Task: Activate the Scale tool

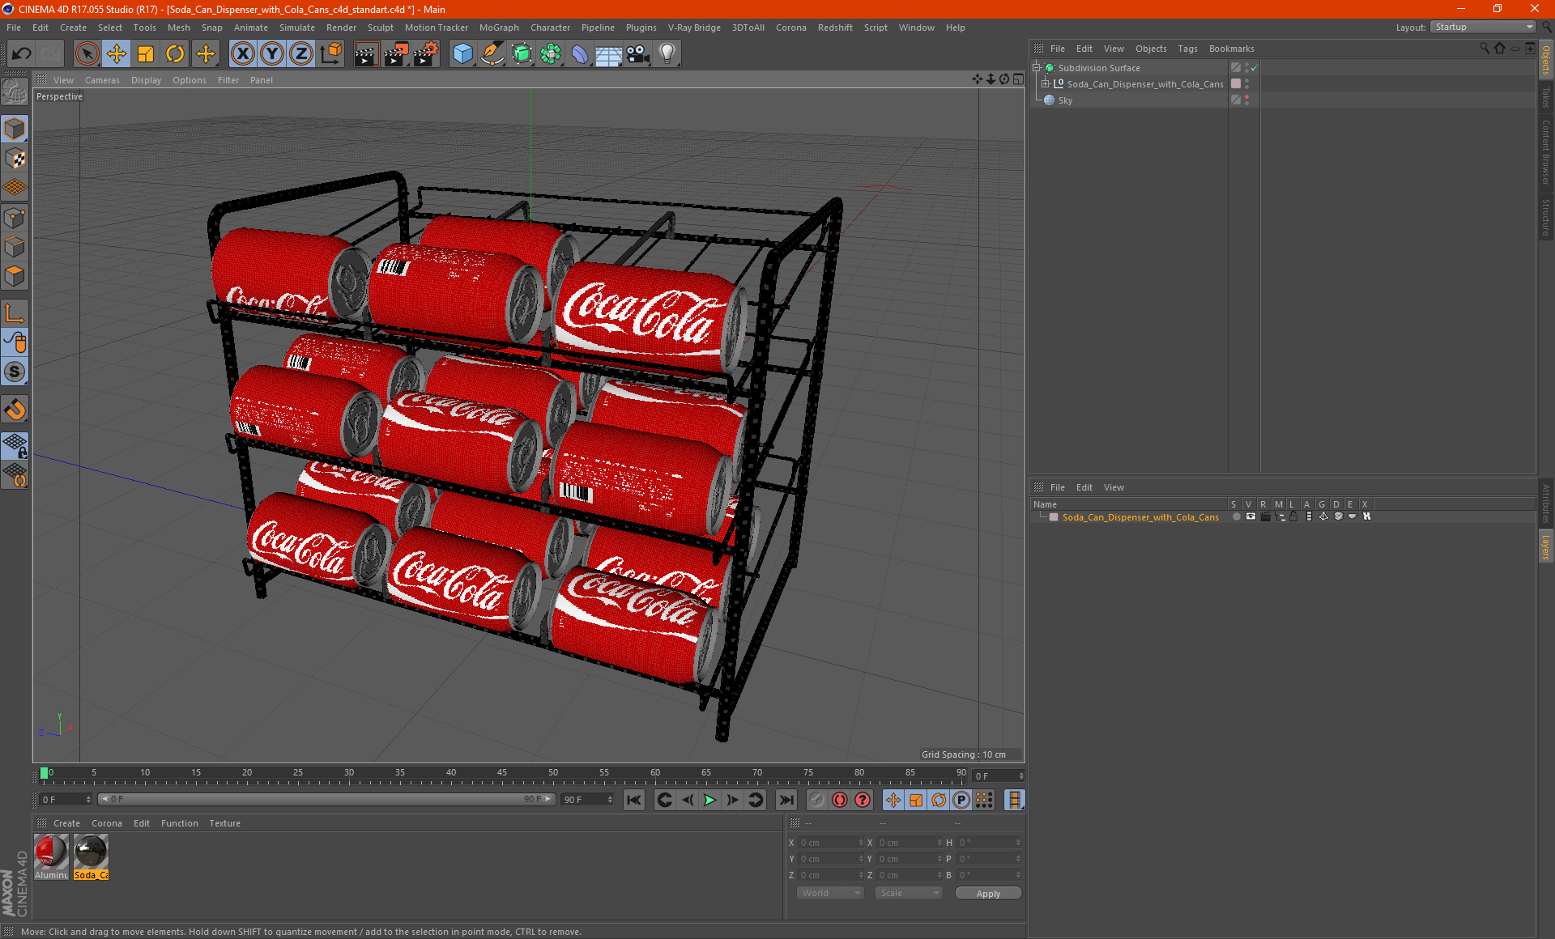Action: tap(146, 54)
